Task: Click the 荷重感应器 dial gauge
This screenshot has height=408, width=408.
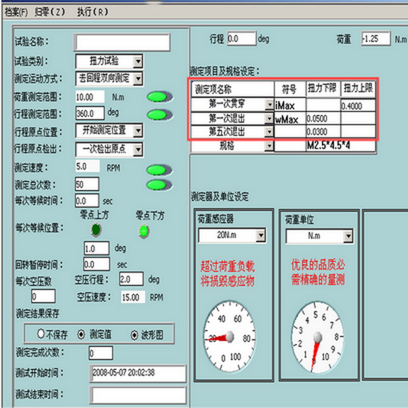Action: (229, 336)
